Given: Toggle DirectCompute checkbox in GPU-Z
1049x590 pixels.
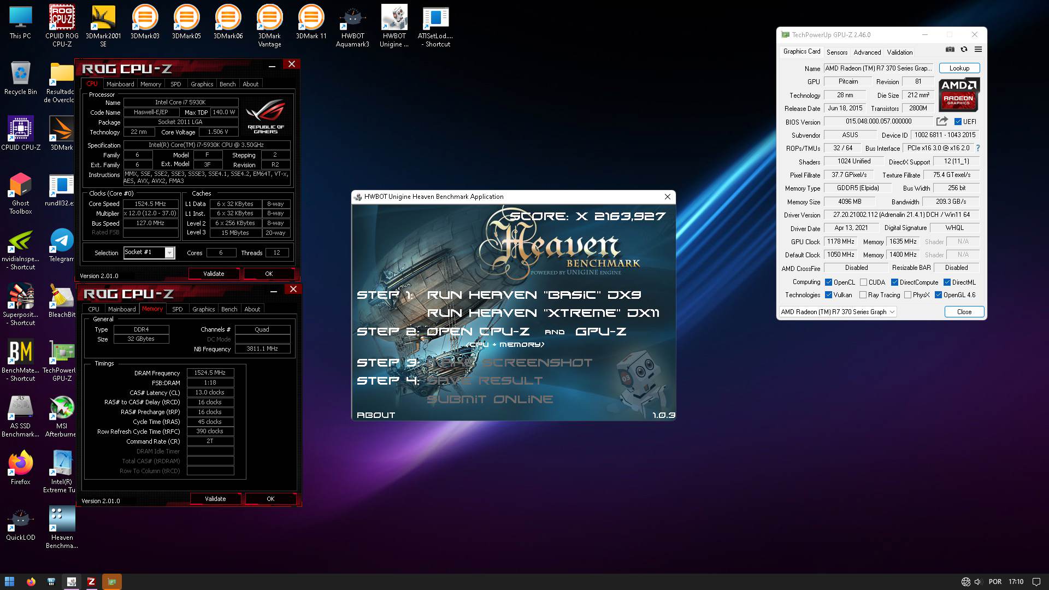Looking at the screenshot, I should click(x=894, y=282).
